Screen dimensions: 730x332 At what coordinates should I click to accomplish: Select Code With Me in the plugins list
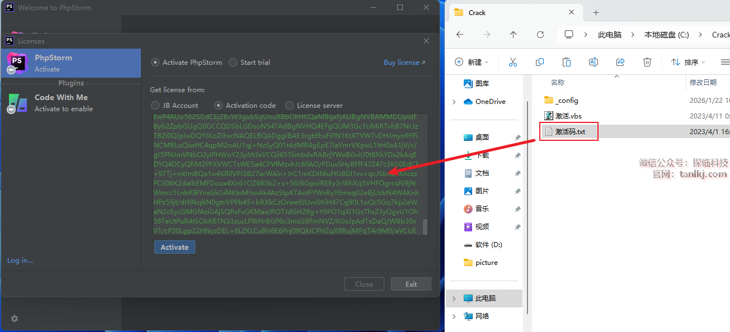click(x=61, y=102)
